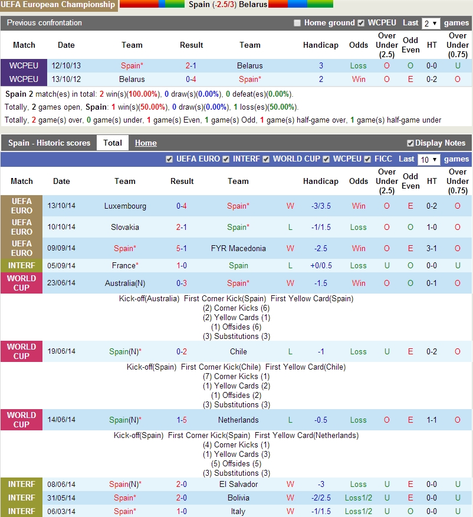Switch to the Home tab
473x517 pixels.
146,143
